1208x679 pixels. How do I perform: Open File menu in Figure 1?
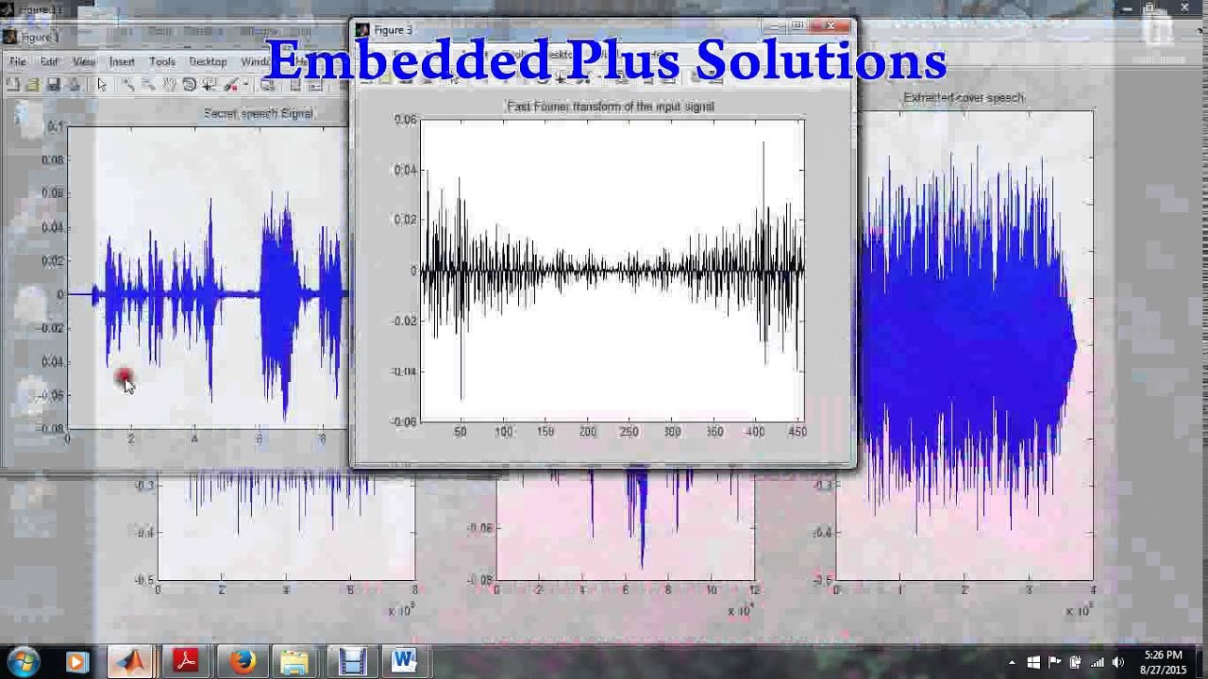(x=18, y=61)
